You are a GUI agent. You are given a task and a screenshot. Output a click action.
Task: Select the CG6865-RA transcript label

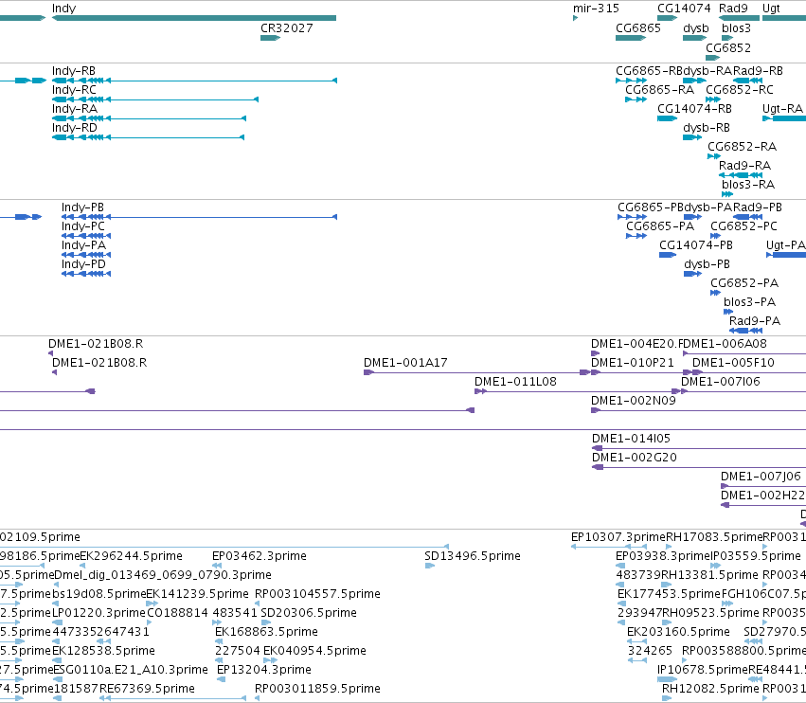pos(659,90)
